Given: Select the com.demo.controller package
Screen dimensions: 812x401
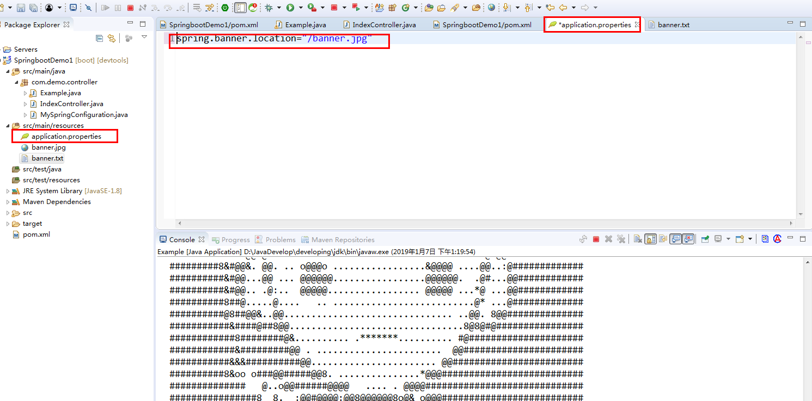Looking at the screenshot, I should (64, 82).
